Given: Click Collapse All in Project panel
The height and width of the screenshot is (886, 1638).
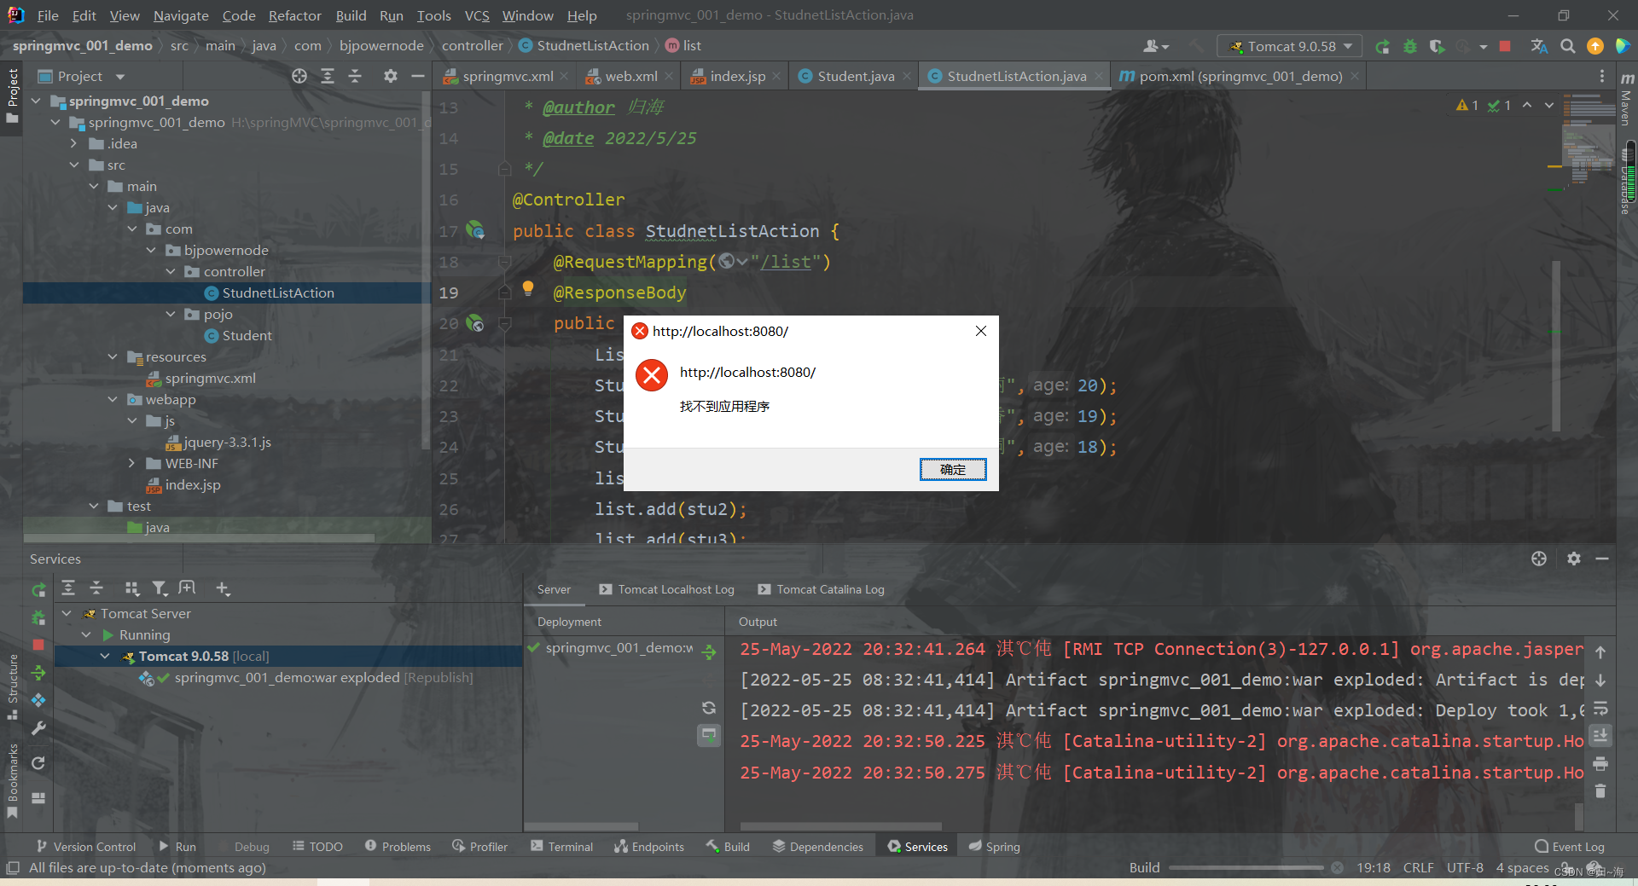Looking at the screenshot, I should 355,76.
